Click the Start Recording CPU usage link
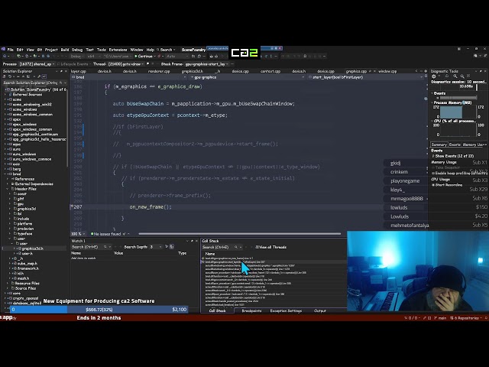The width and height of the screenshot is (489, 367). (447, 185)
